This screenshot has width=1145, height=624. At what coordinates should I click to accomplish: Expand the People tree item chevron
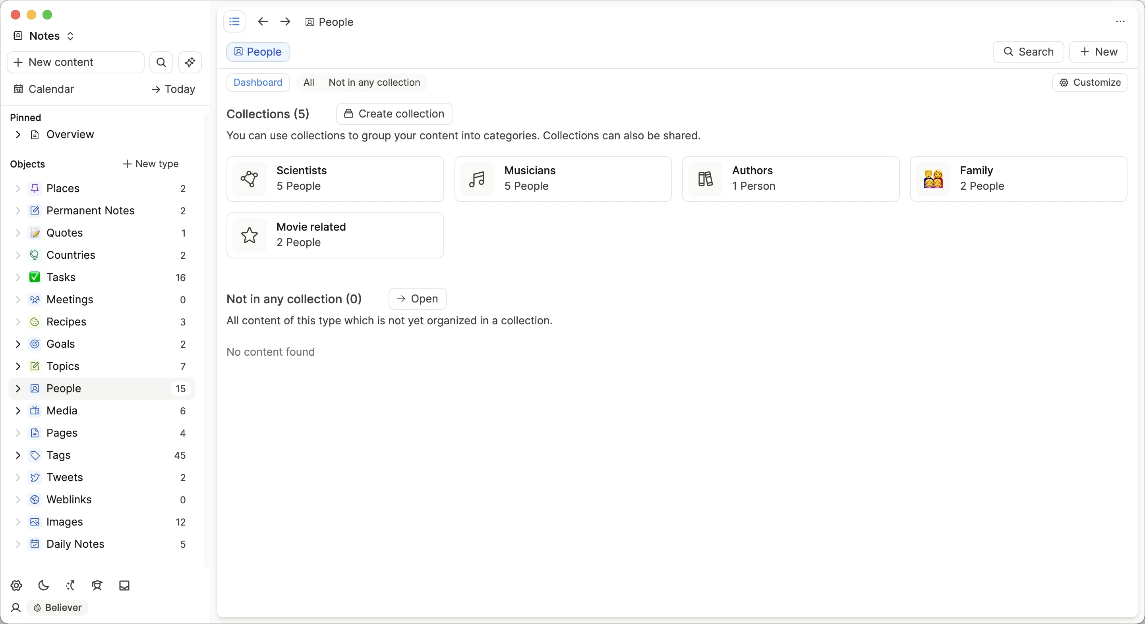(x=18, y=389)
